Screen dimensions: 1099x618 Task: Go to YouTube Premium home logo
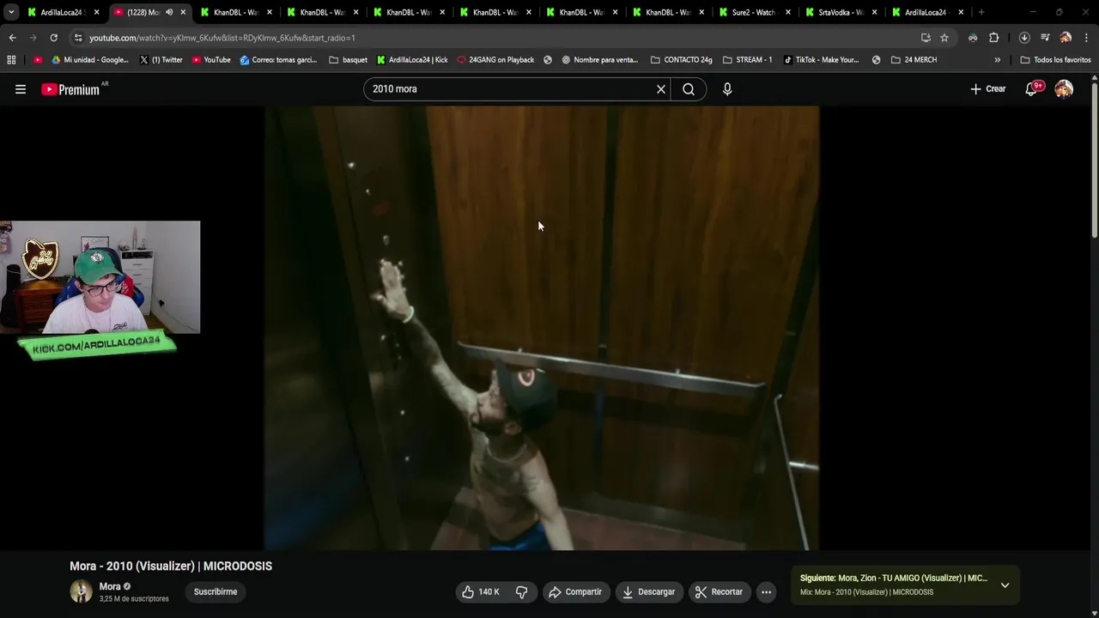(70, 89)
